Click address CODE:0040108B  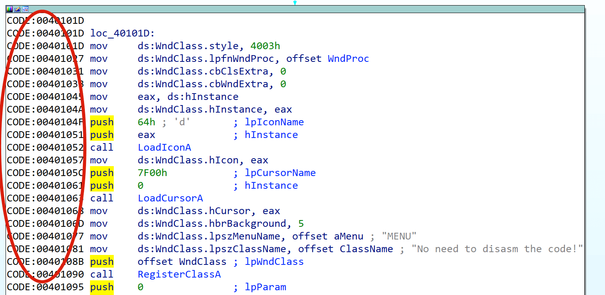click(x=45, y=262)
